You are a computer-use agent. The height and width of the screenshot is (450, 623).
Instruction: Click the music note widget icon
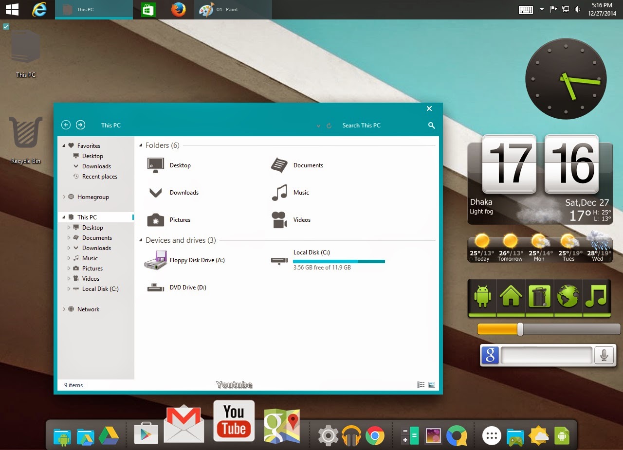point(596,295)
